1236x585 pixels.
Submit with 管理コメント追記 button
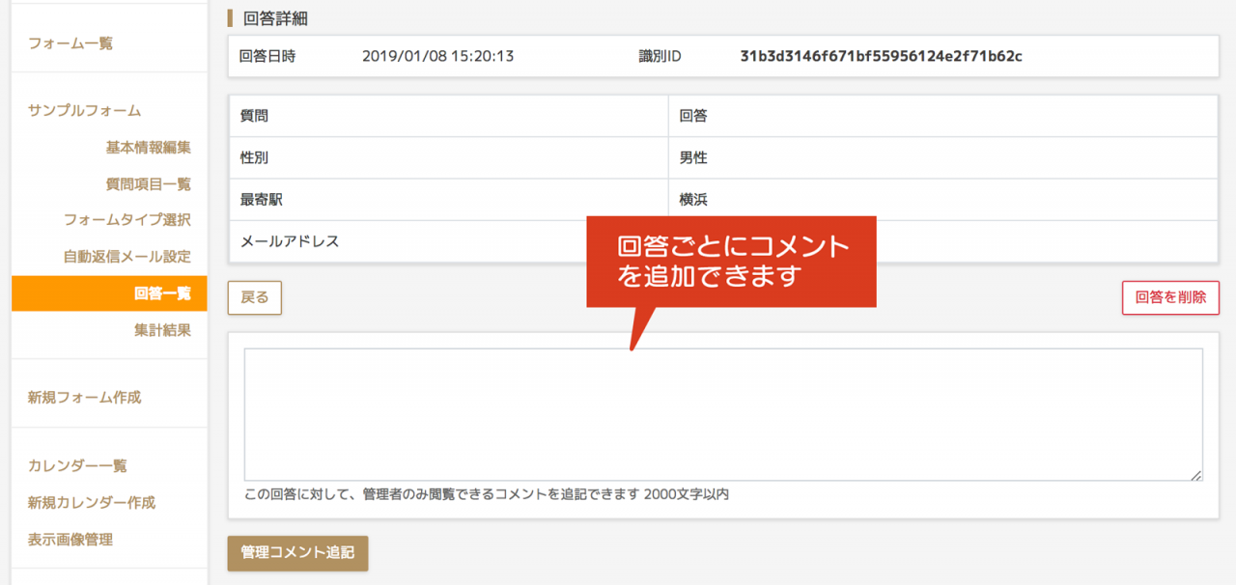pyautogui.click(x=298, y=553)
